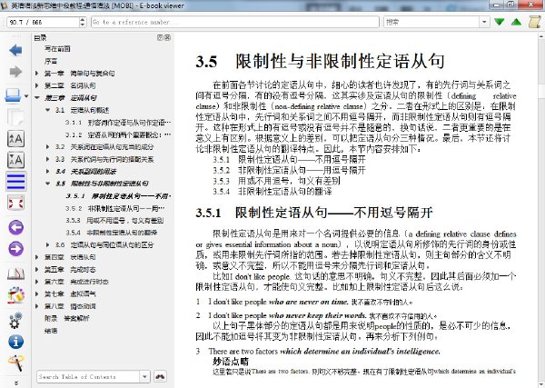Go to next page purple arrow
Screen dimensions: 545x388
click(x=15, y=249)
